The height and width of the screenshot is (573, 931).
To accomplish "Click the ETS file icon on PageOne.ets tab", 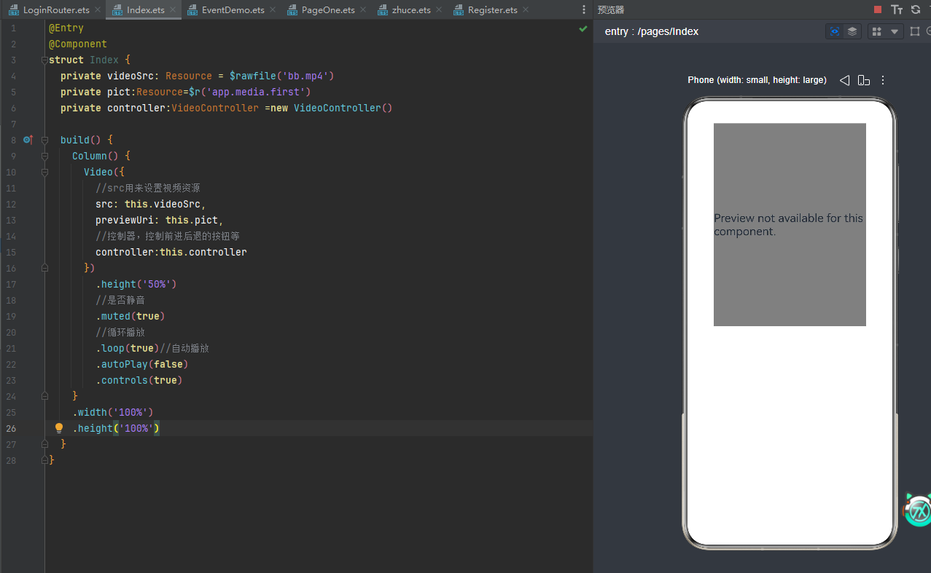I will pyautogui.click(x=292, y=10).
